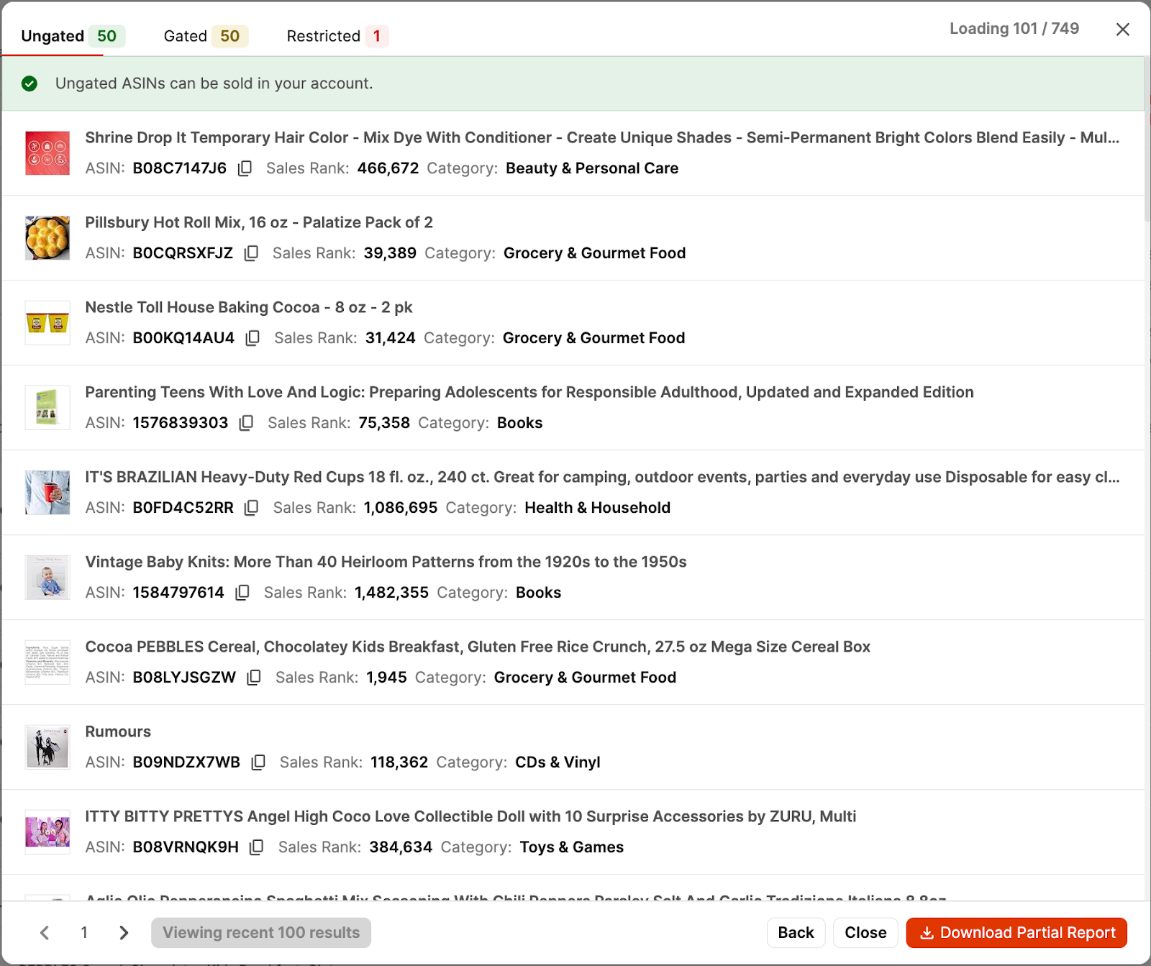This screenshot has width=1151, height=966.
Task: Click the Back button
Action: (796, 933)
